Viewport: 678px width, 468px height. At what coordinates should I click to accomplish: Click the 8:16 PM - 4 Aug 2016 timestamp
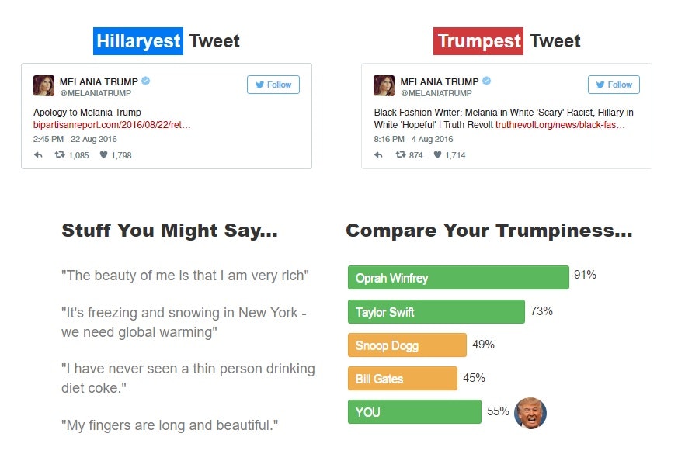[413, 139]
